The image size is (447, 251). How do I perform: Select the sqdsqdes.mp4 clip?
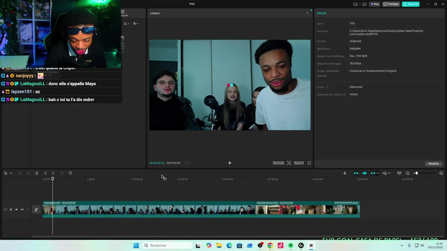[149, 209]
